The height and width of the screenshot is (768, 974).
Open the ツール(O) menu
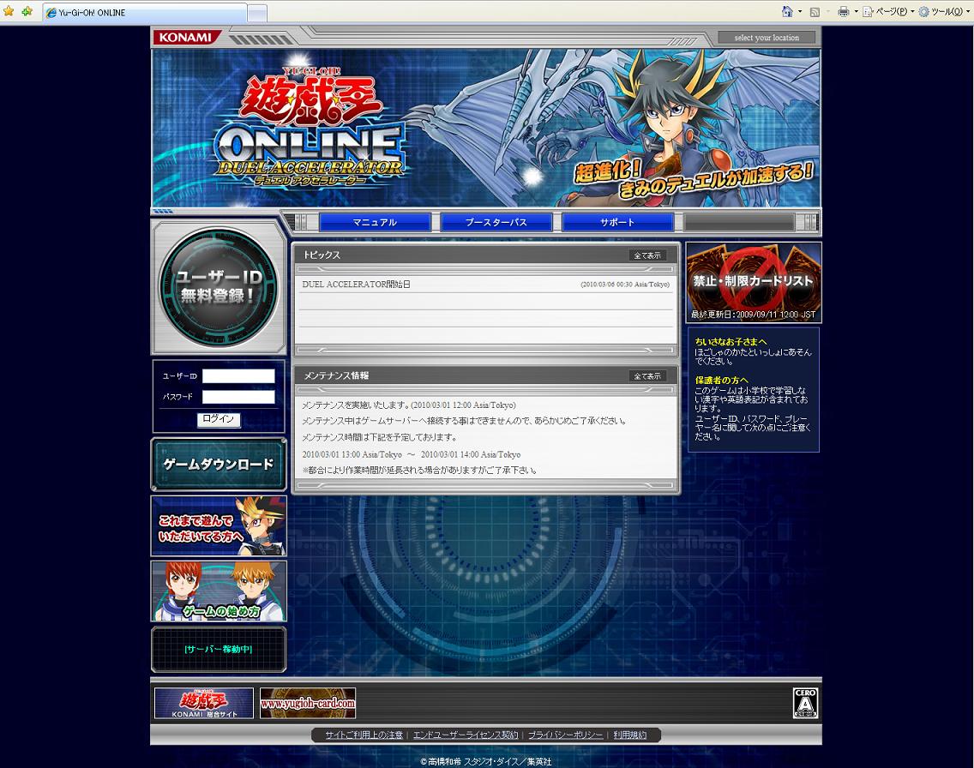944,11
